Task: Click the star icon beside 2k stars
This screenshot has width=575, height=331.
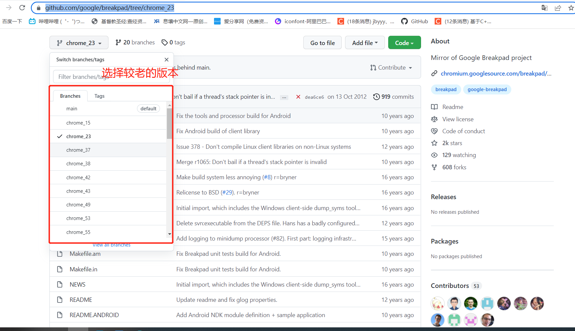Action: point(434,143)
